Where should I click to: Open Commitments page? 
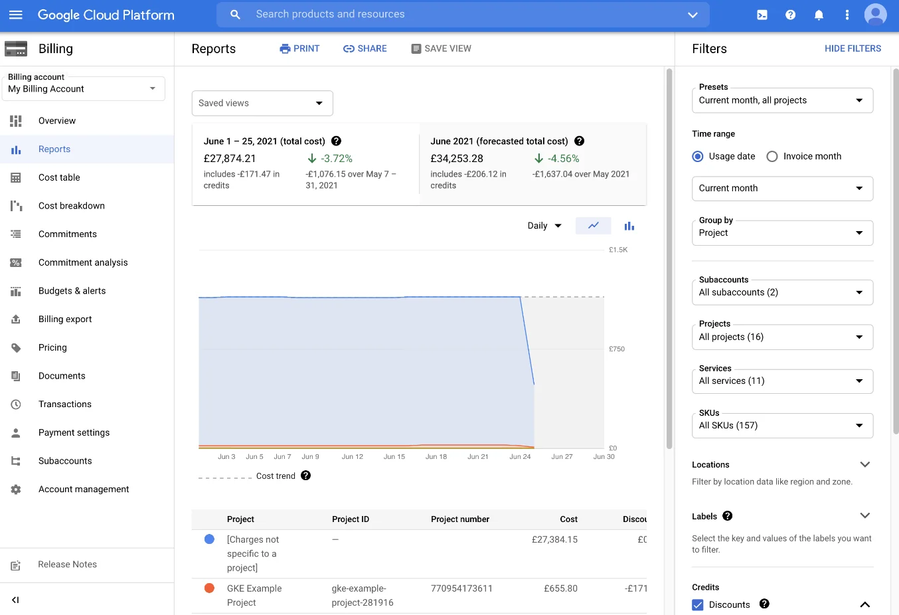(x=87, y=234)
